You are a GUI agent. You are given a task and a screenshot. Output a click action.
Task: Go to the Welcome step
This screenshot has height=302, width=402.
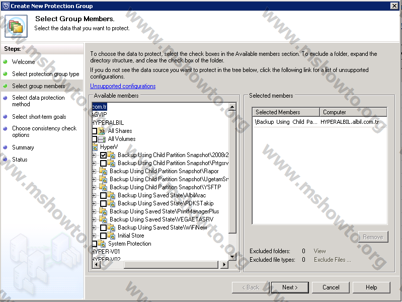[x=23, y=62]
